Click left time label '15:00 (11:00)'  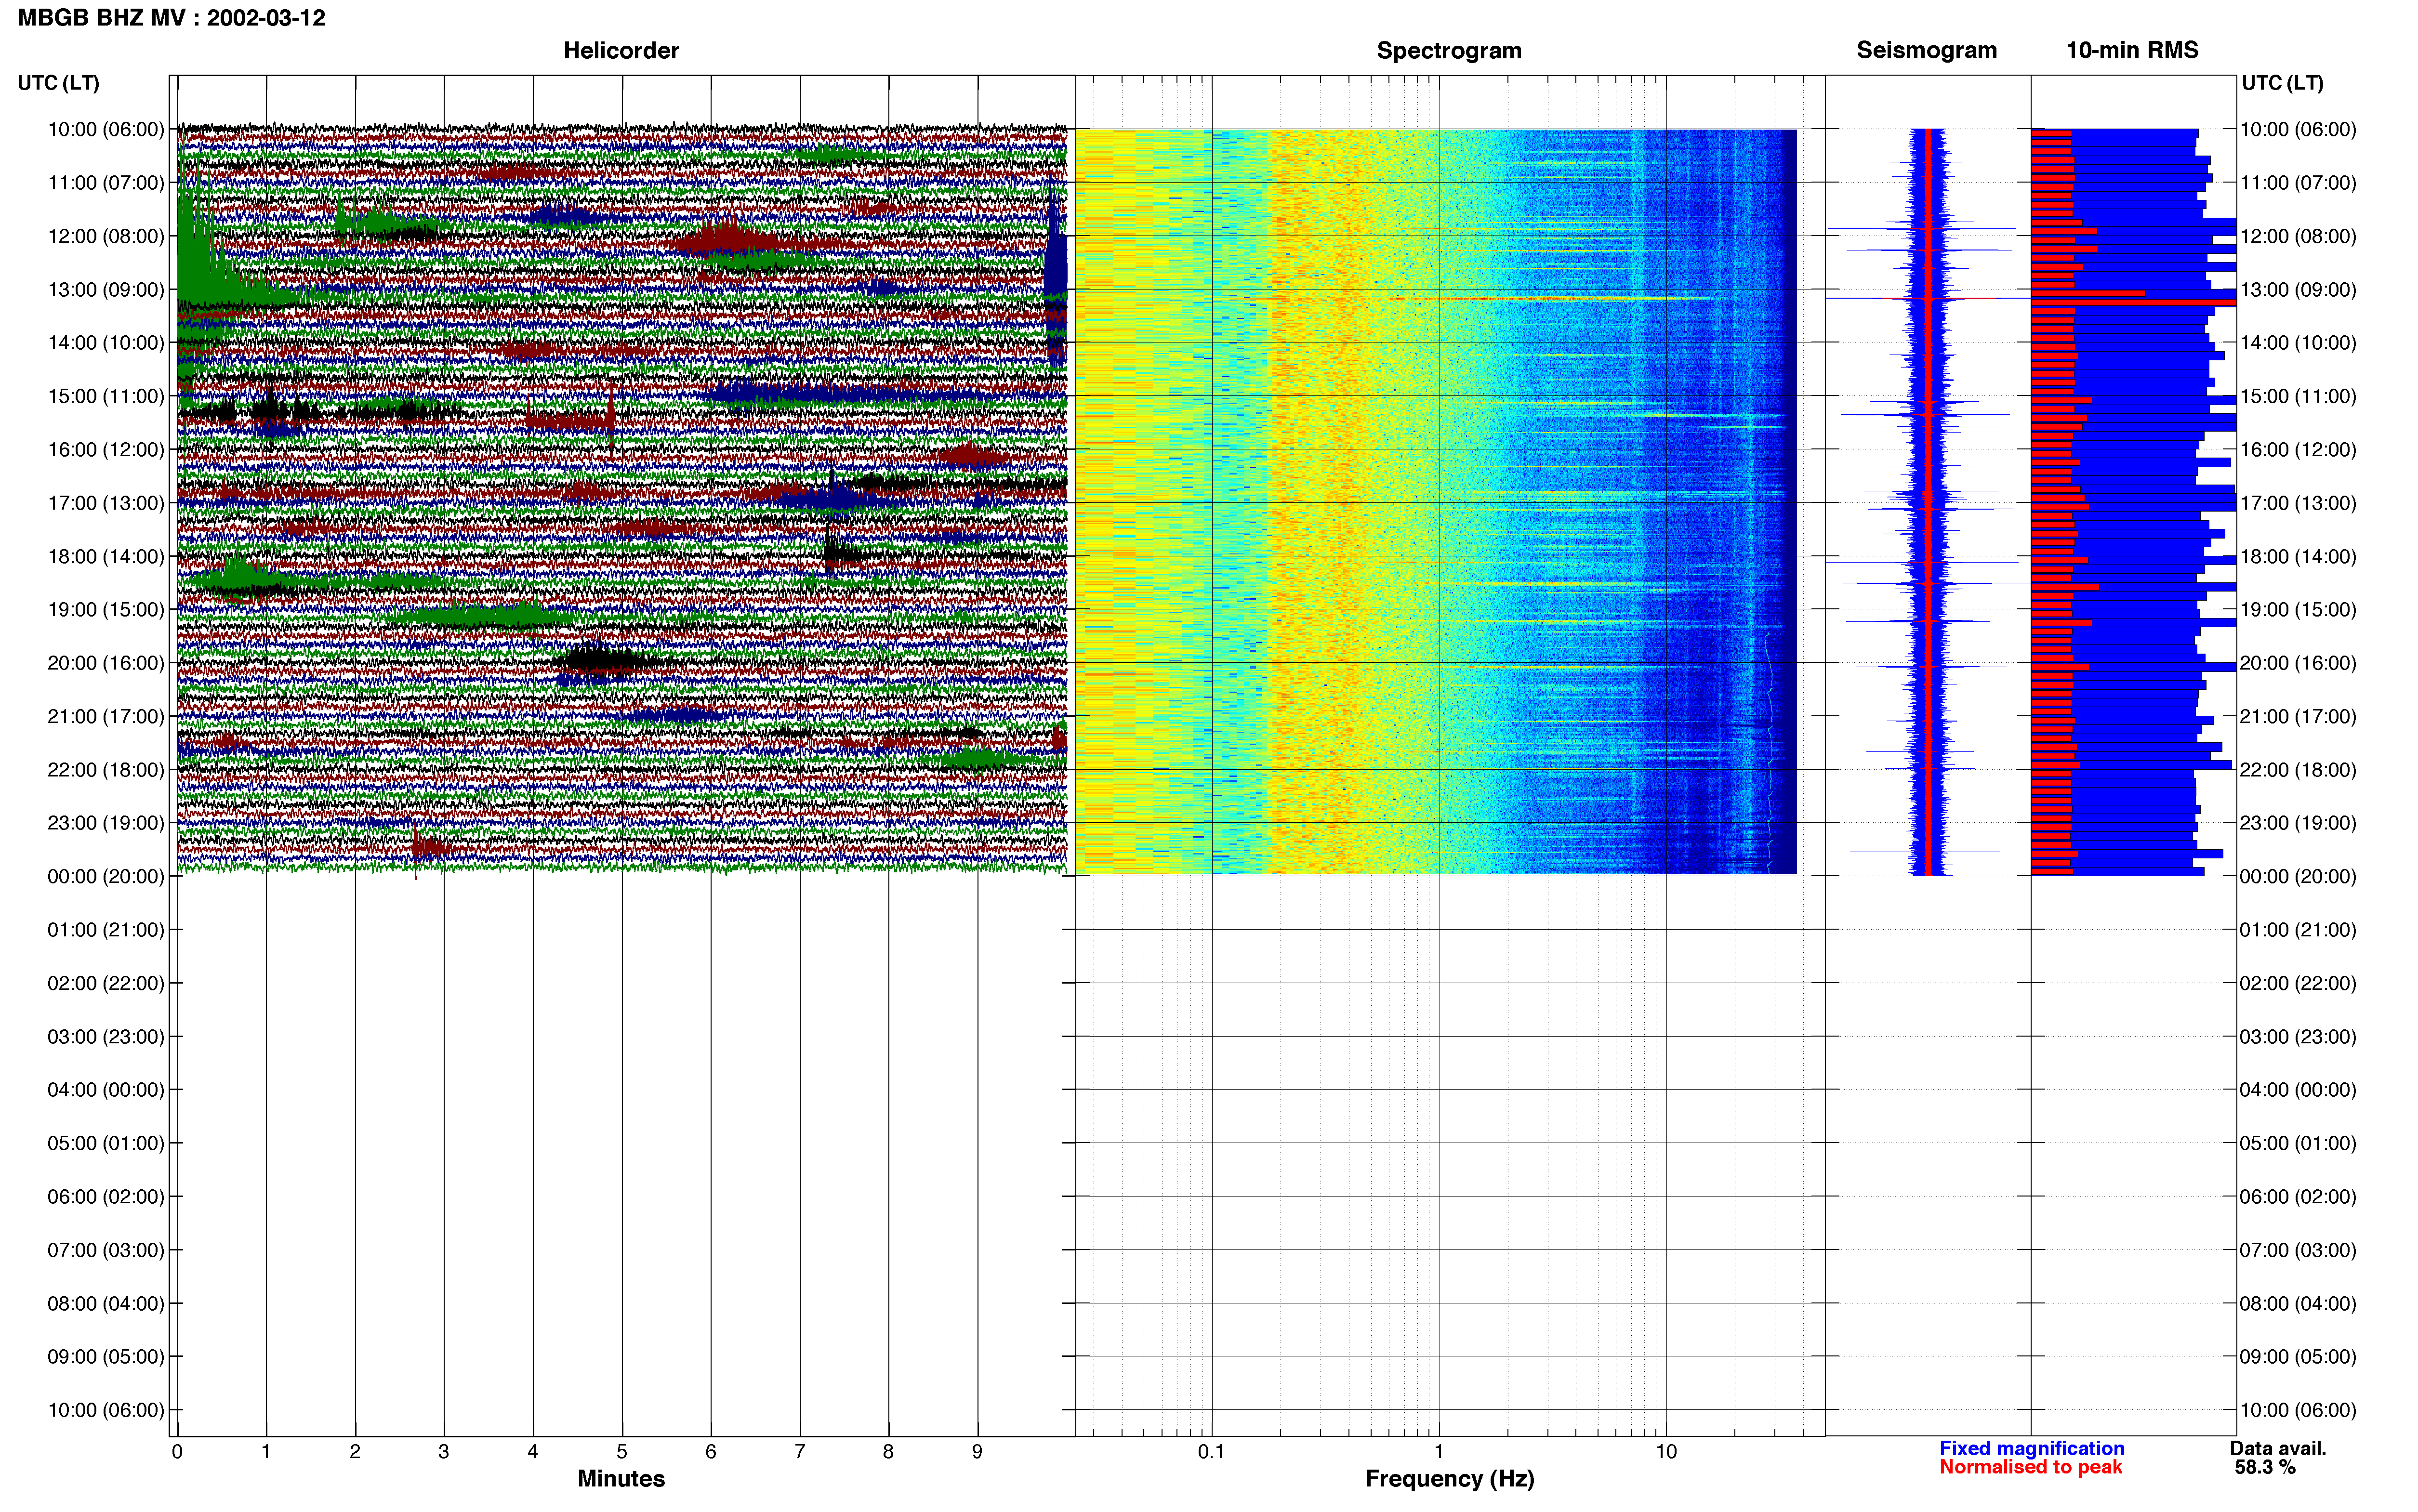click(106, 396)
